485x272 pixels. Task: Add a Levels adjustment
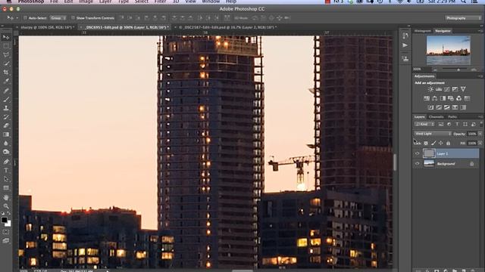tap(439, 89)
